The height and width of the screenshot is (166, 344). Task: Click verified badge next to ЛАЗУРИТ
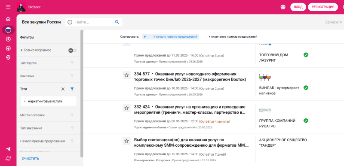pos(306,55)
